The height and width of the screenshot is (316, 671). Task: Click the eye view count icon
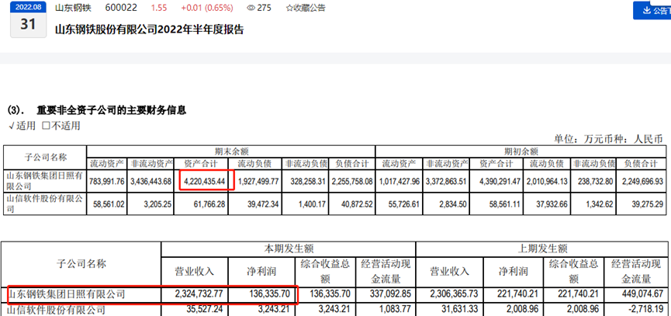click(251, 8)
